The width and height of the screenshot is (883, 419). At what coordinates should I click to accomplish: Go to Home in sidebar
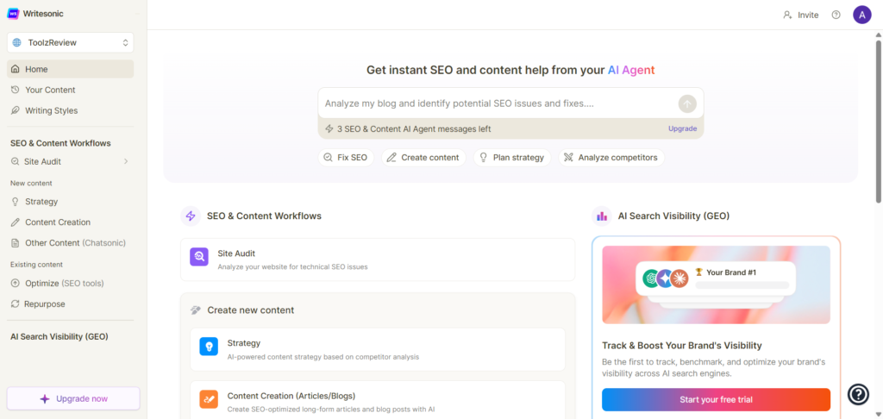click(x=71, y=69)
